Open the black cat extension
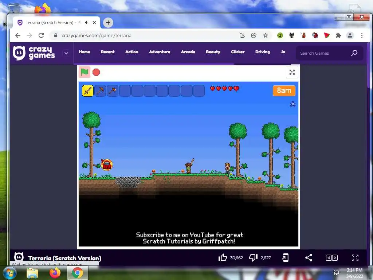 pyautogui.click(x=292, y=35)
